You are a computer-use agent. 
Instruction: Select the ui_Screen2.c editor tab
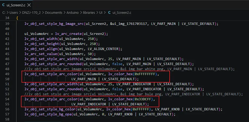click(16, 5)
